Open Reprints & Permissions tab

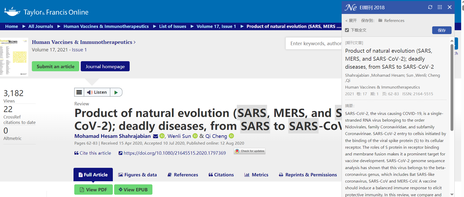[x=308, y=175]
